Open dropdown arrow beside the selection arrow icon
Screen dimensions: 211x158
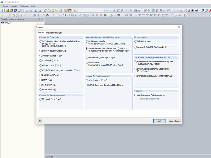67,15
